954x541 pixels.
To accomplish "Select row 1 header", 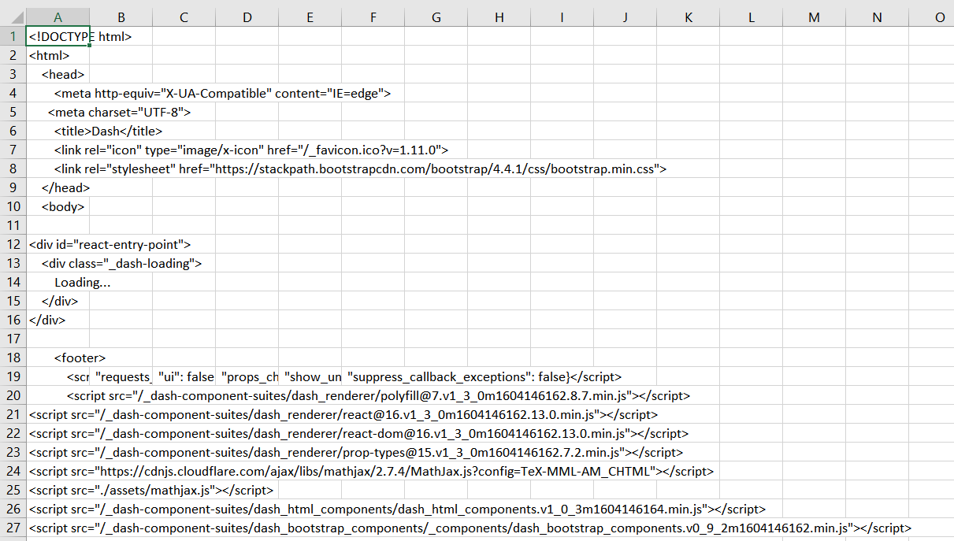I will [13, 36].
